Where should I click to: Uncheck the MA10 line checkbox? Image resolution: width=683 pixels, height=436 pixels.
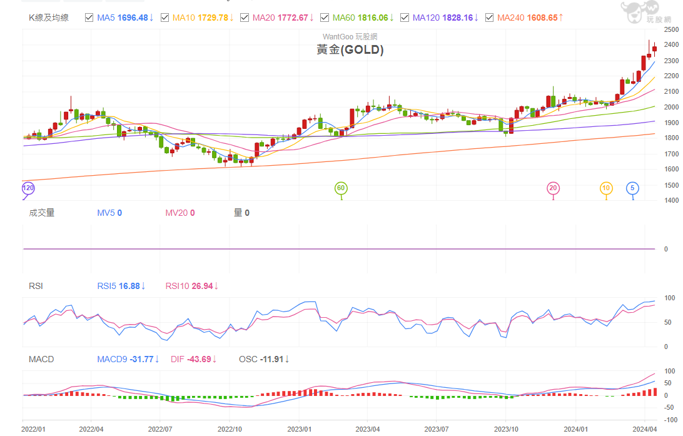coord(166,18)
